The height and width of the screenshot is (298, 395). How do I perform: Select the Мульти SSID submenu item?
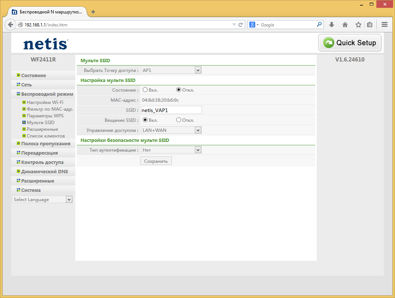tap(41, 123)
